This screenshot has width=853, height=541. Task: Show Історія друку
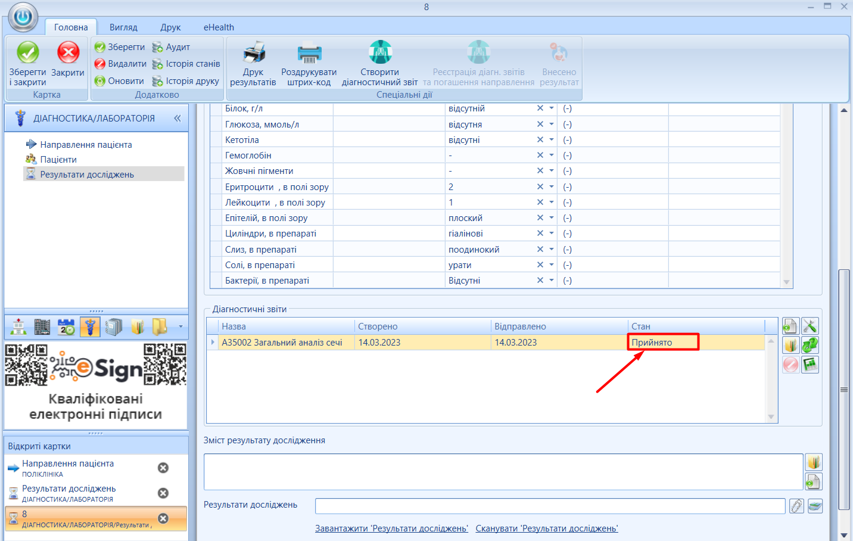coord(185,81)
